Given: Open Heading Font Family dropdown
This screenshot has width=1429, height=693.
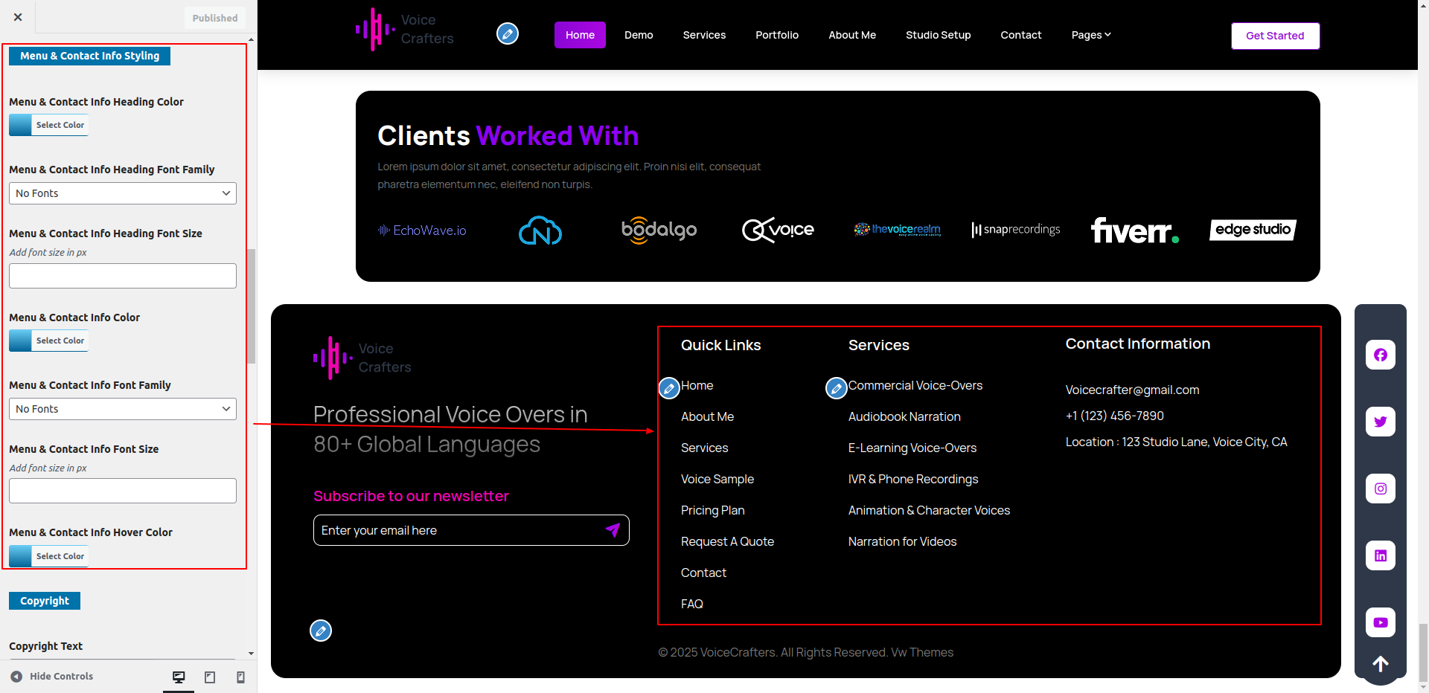Looking at the screenshot, I should tap(123, 193).
